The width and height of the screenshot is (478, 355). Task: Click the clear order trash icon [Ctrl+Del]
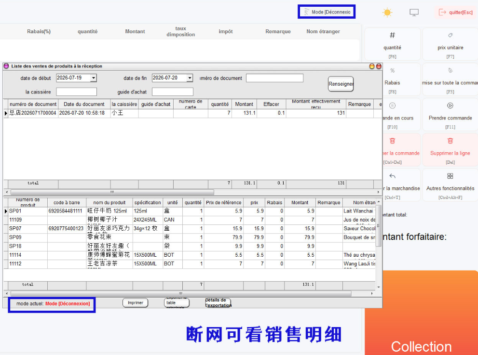click(392, 141)
